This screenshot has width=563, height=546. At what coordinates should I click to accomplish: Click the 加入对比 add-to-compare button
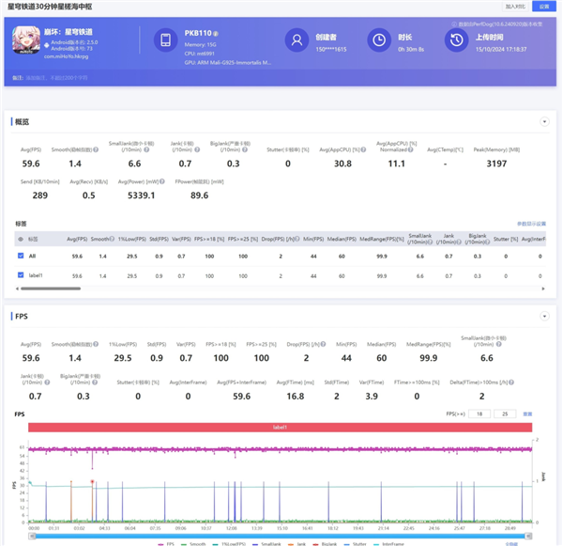(516, 6)
